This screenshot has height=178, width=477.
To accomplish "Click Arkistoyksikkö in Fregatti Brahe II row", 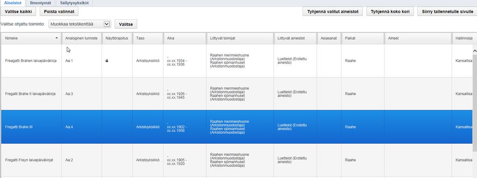I will click(148, 94).
